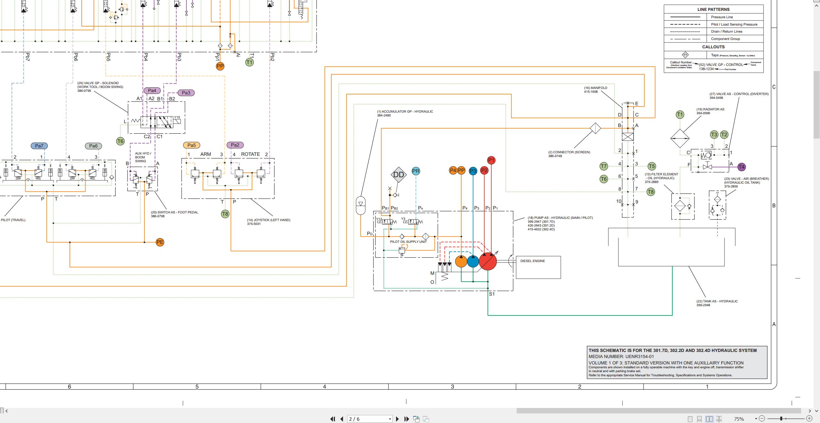The image size is (820, 423).
Task: Click the Pa6 callout label
Action: [x=93, y=146]
